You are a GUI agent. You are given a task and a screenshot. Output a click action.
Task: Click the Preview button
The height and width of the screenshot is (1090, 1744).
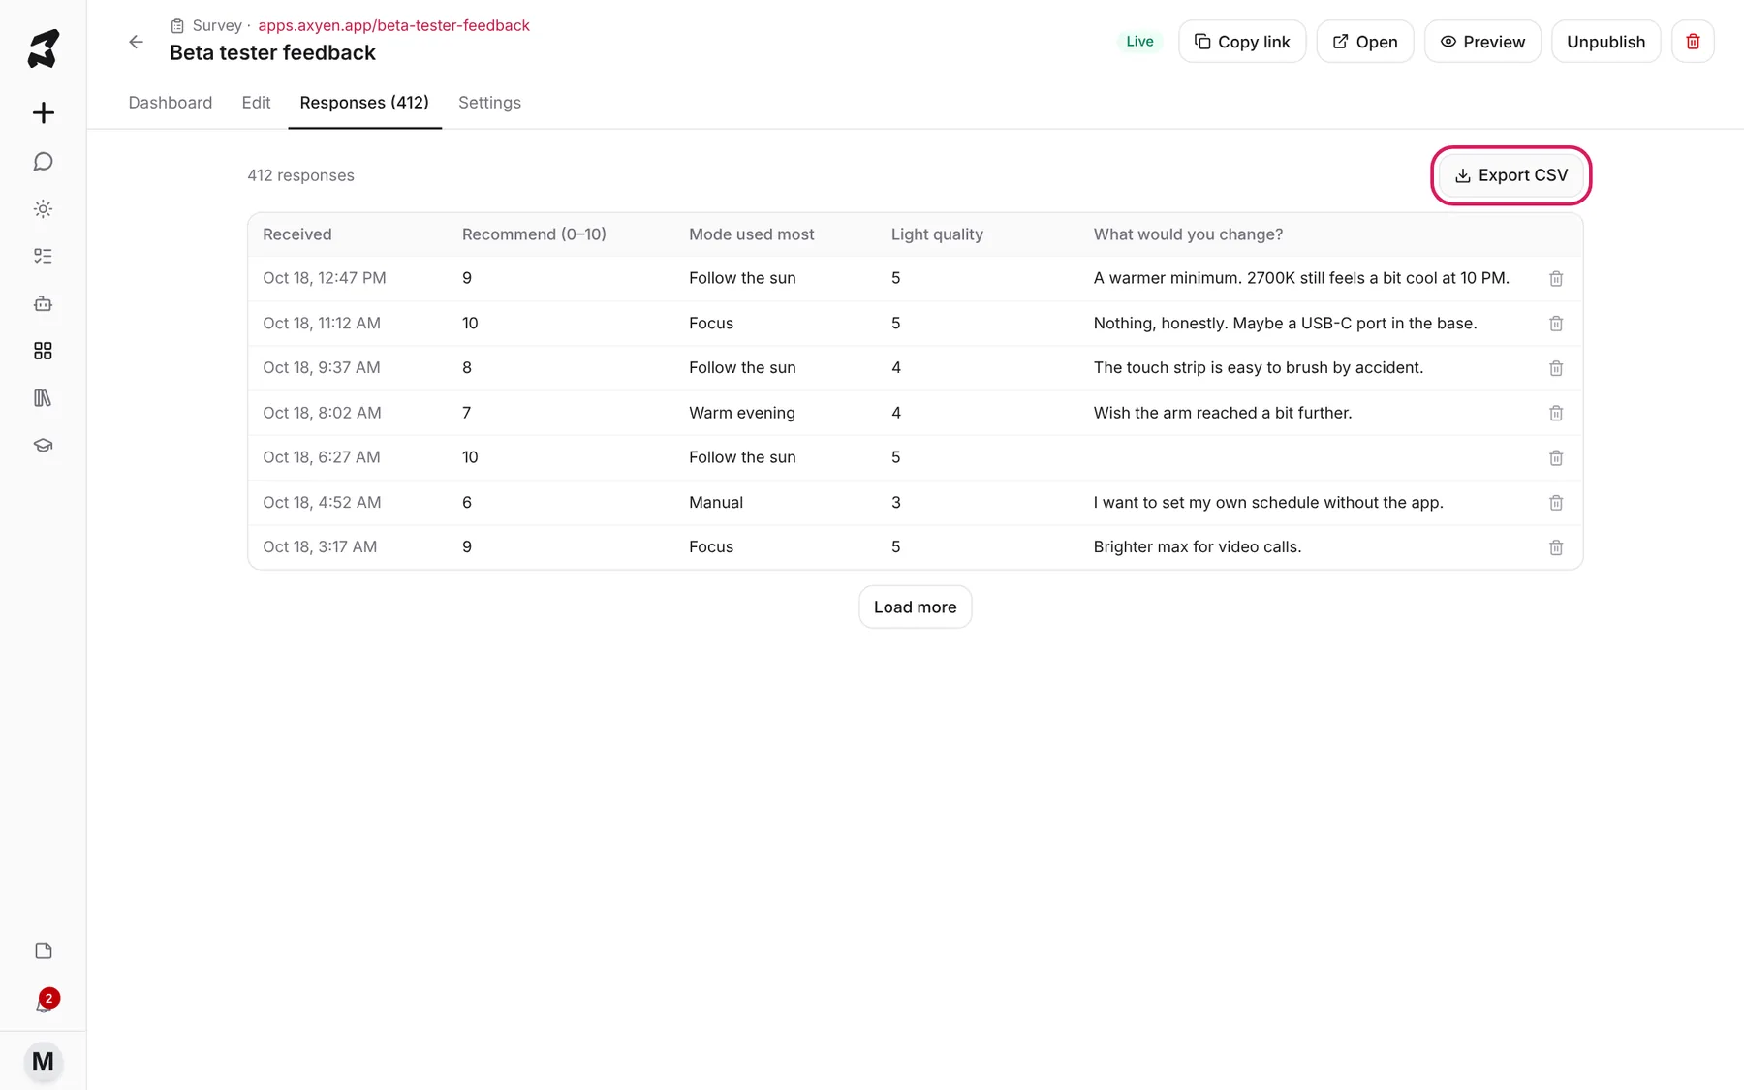[x=1482, y=42]
